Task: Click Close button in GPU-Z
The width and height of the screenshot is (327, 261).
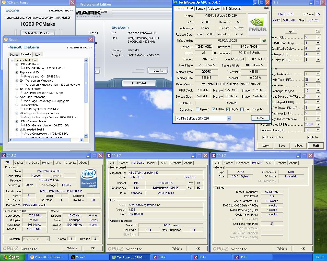Action: click(x=260, y=118)
